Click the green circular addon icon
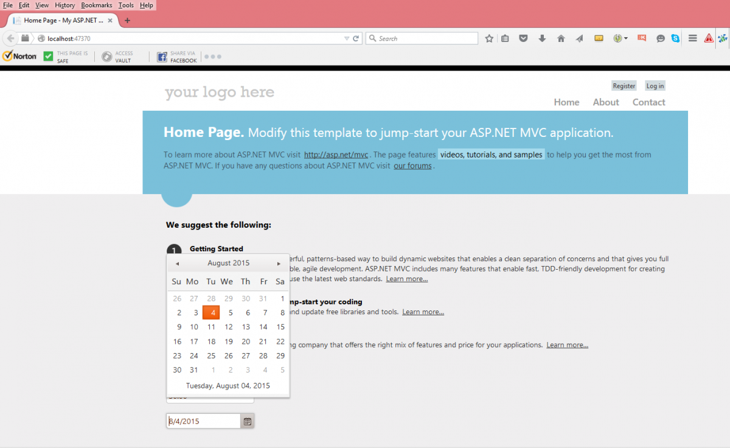Viewport: 730px width, 448px height. (617, 38)
